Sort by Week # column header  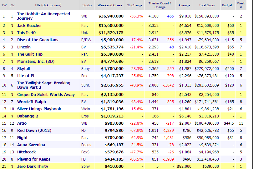click(x=241, y=5)
